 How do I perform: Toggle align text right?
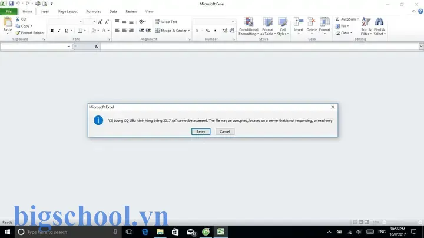pos(131,31)
